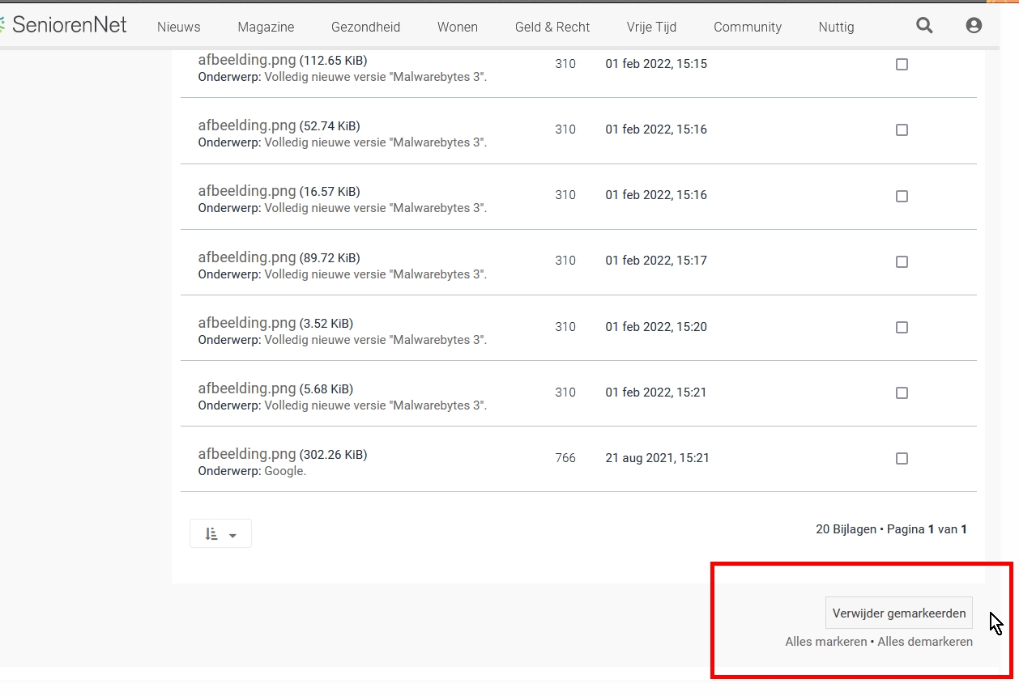Open the 302.26 KiB afbeelding.png attachment
Image resolution: width=1019 pixels, height=696 pixels.
(246, 454)
